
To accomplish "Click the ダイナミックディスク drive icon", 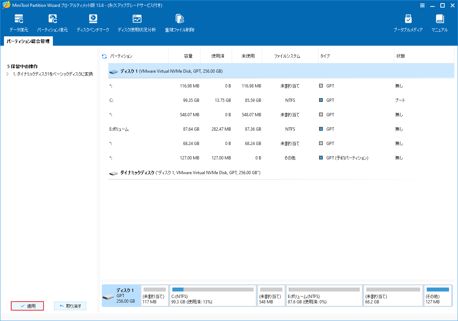I will pos(114,173).
